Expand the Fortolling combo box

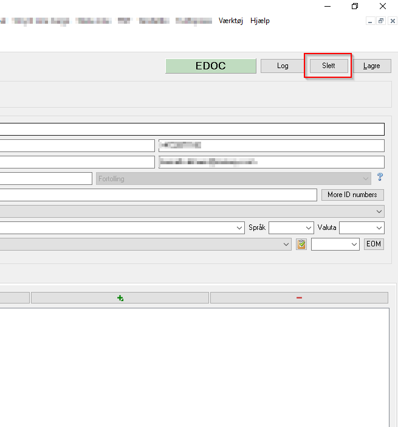pyautogui.click(x=233, y=179)
